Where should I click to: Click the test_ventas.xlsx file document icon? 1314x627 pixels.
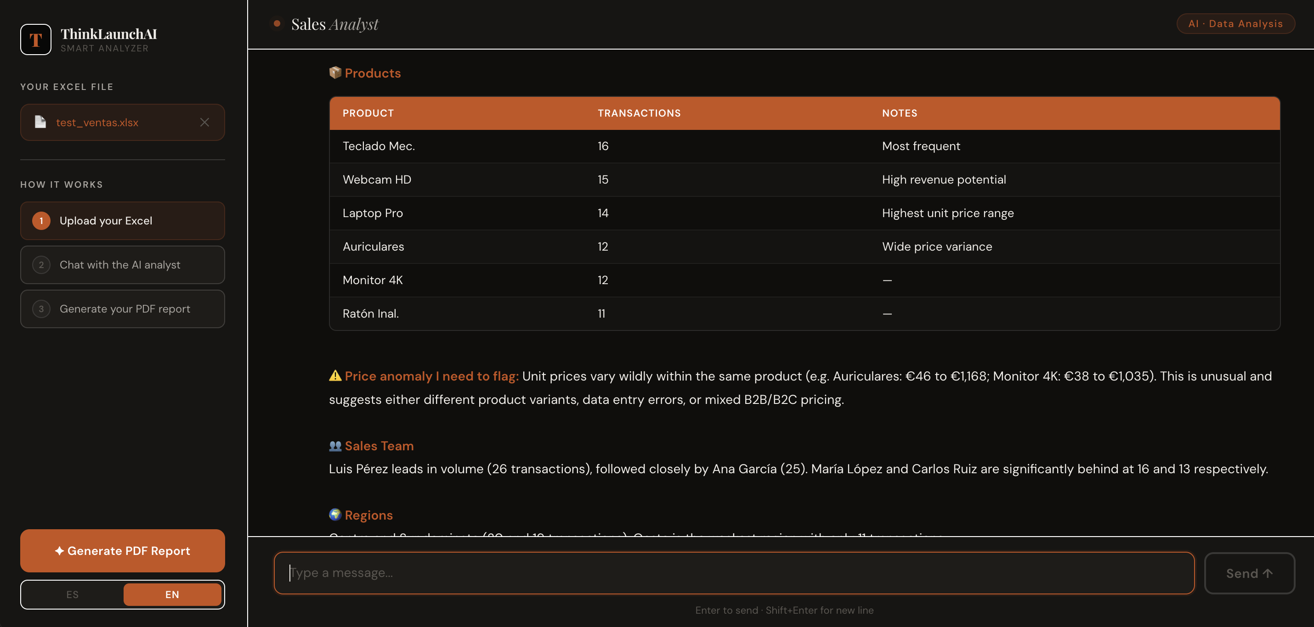pos(40,122)
